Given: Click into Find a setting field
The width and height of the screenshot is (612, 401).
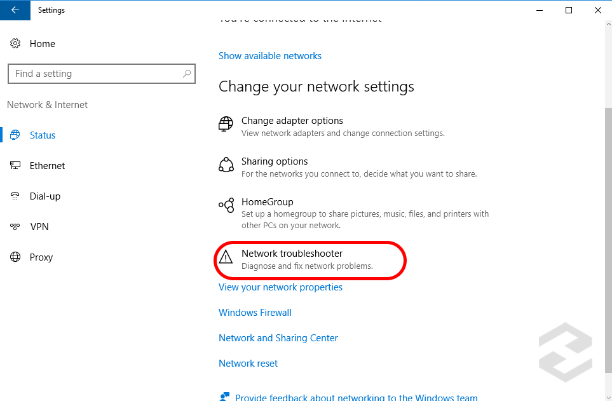Looking at the screenshot, I should point(95,74).
